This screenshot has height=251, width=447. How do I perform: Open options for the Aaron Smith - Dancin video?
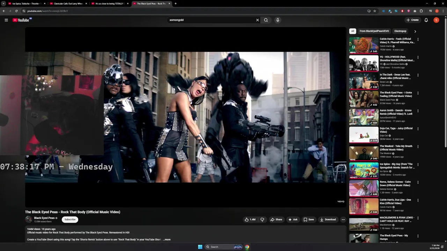point(418,111)
